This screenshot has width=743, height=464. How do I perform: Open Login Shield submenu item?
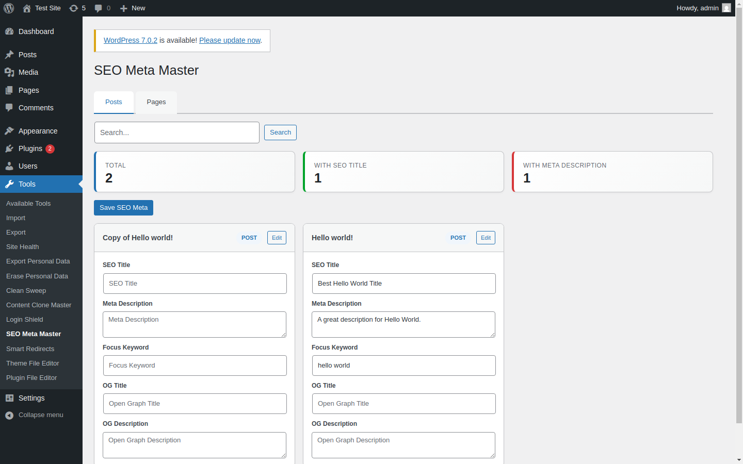(25, 320)
